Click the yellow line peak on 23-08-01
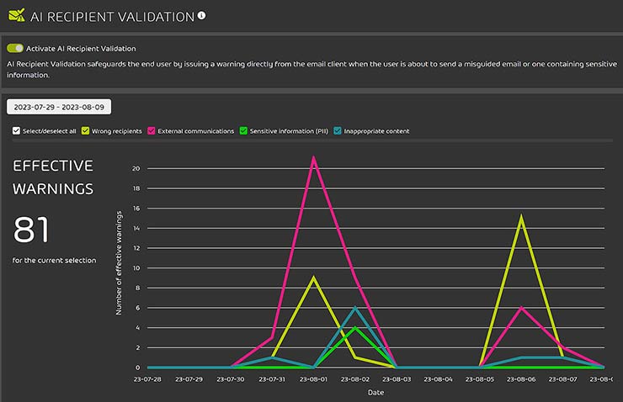This screenshot has width=623, height=402. [x=314, y=278]
